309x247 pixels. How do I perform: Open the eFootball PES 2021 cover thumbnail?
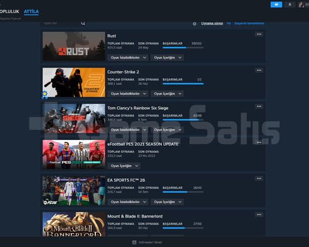tap(74, 155)
